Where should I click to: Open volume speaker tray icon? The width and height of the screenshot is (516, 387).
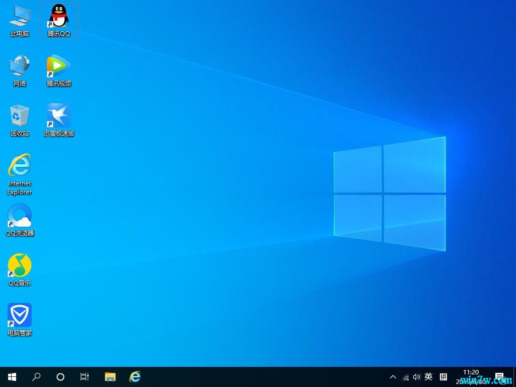(x=417, y=377)
